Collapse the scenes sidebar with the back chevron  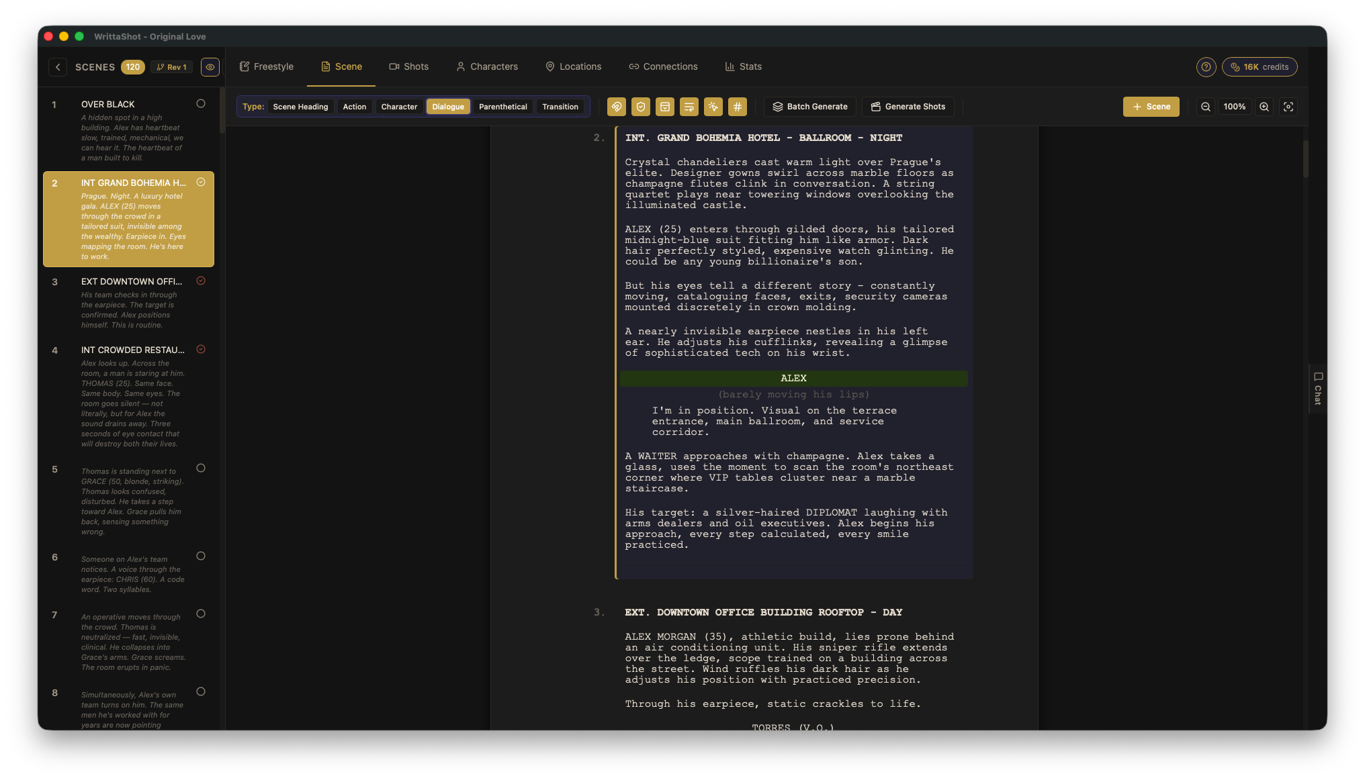point(58,67)
